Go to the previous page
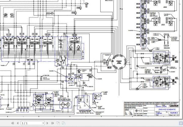The image size is (183, 127). coord(18,123)
